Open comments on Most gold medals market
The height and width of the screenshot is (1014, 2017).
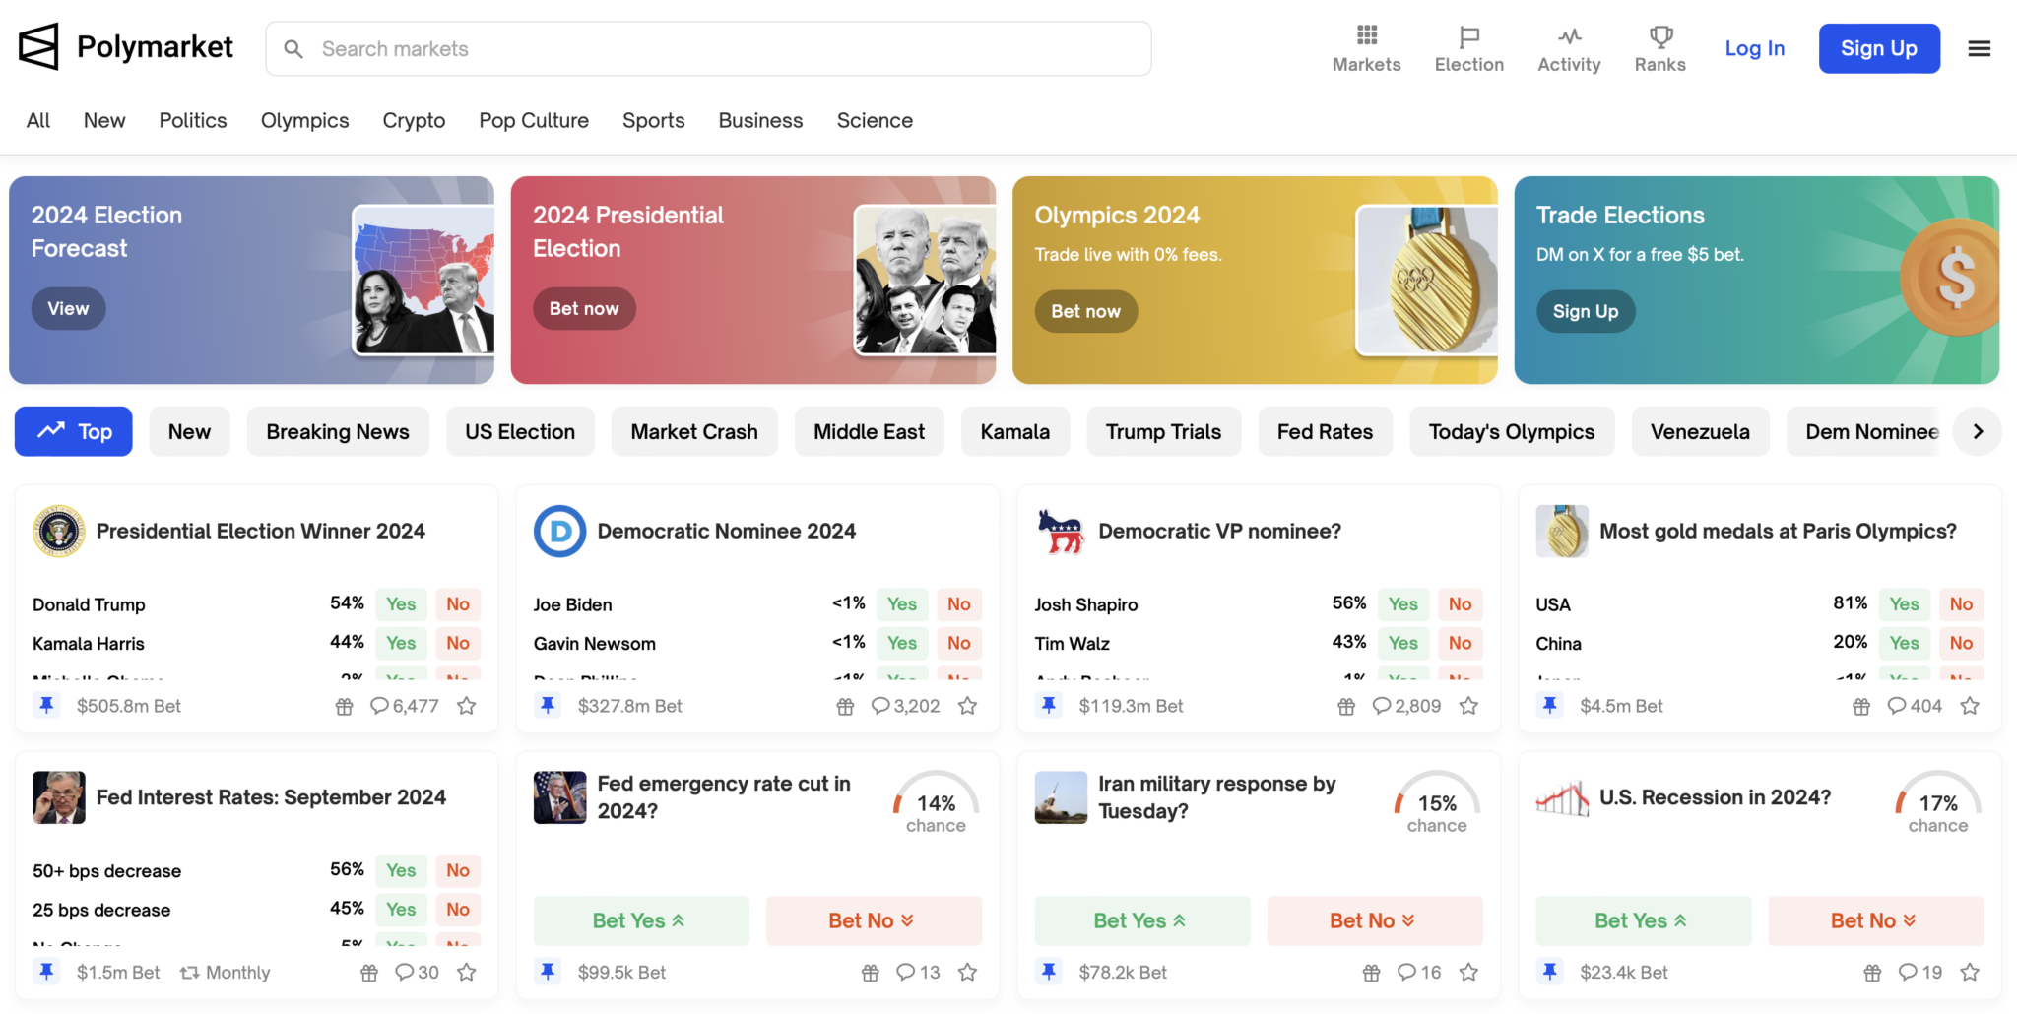[x=1915, y=706]
